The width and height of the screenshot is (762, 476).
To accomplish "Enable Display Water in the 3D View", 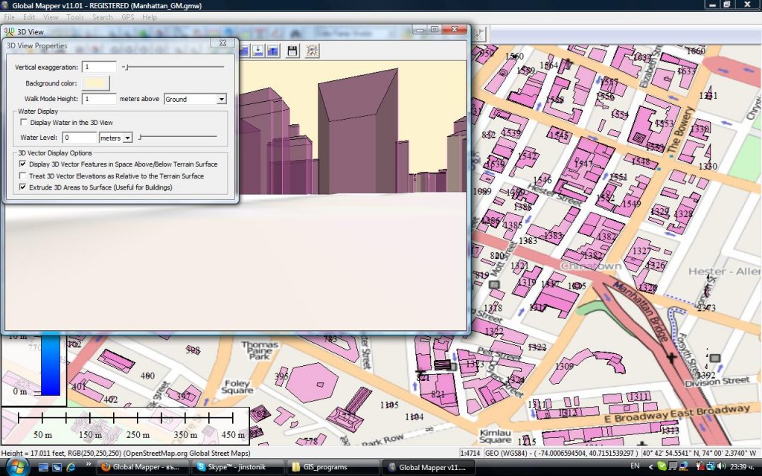I will point(24,122).
